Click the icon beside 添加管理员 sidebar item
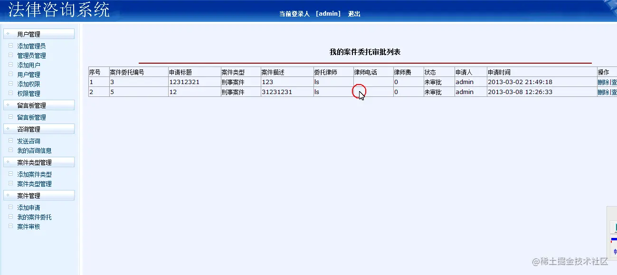This screenshot has width=617, height=275. [x=10, y=46]
